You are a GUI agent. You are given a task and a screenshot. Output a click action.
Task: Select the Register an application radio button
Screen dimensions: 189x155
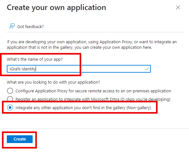10,99
